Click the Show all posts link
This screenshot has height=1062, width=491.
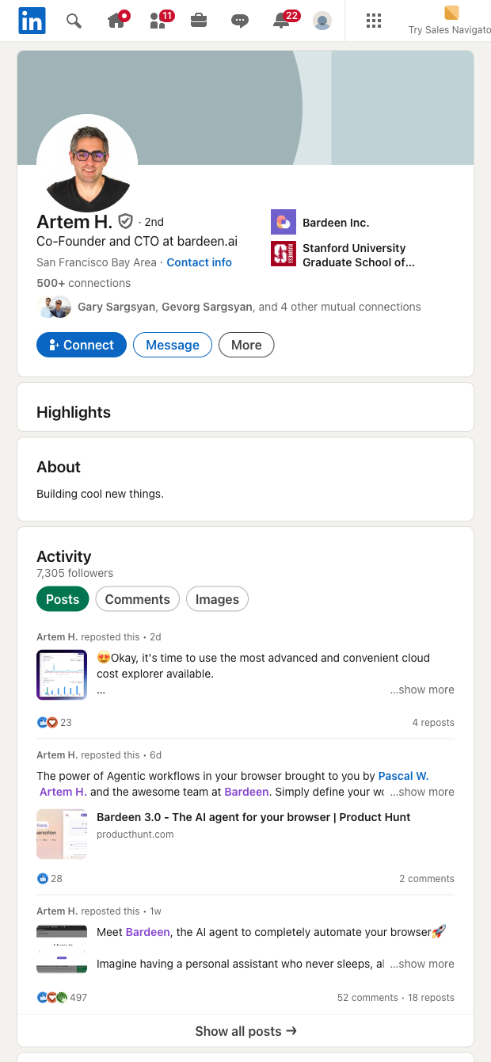(246, 1031)
